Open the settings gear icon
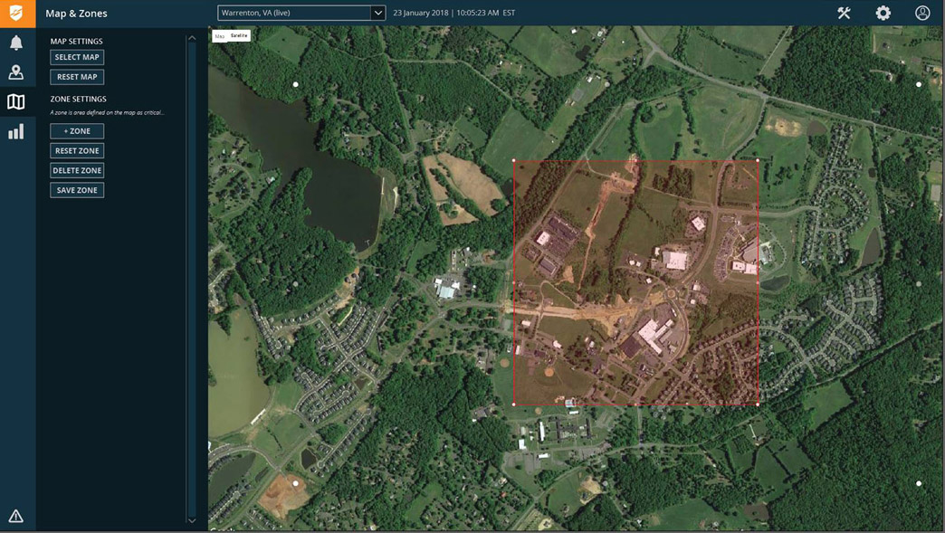 click(883, 13)
